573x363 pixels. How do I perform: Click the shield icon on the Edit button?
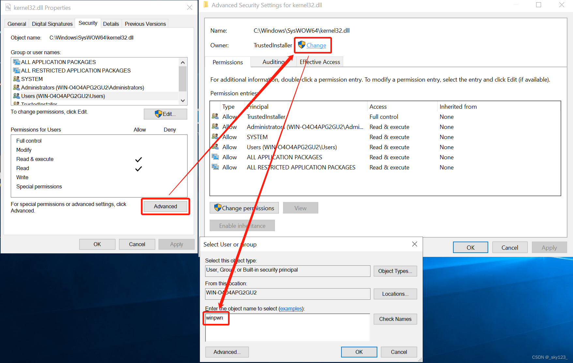[158, 114]
